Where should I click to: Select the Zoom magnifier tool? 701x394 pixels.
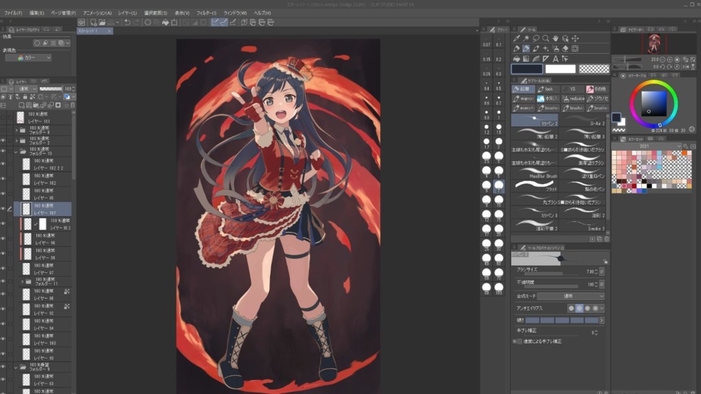coord(546,38)
